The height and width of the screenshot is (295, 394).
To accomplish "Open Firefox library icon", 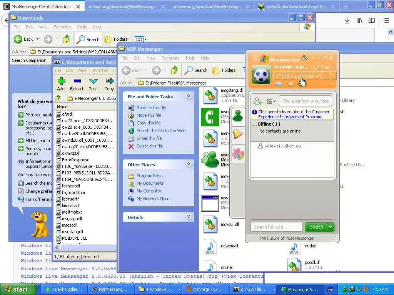I will point(359,21).
